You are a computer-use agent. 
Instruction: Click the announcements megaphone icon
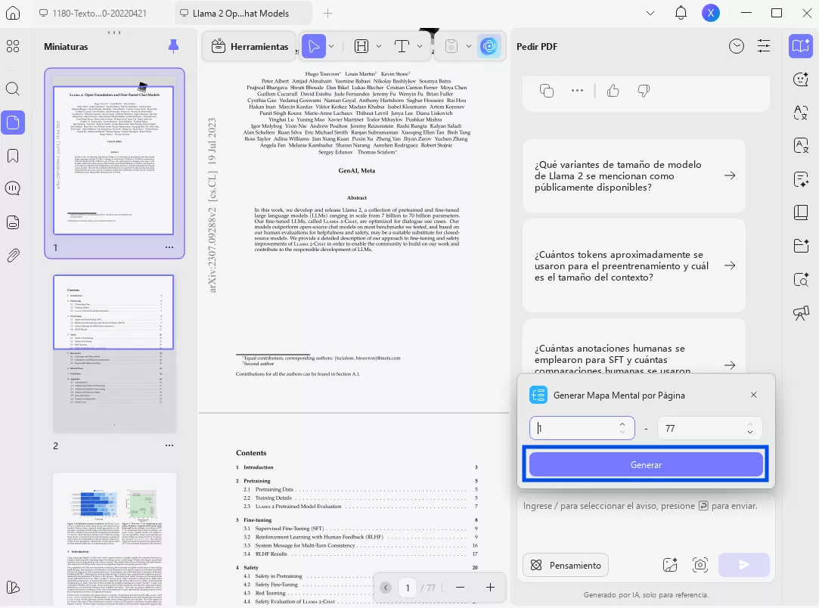800,313
